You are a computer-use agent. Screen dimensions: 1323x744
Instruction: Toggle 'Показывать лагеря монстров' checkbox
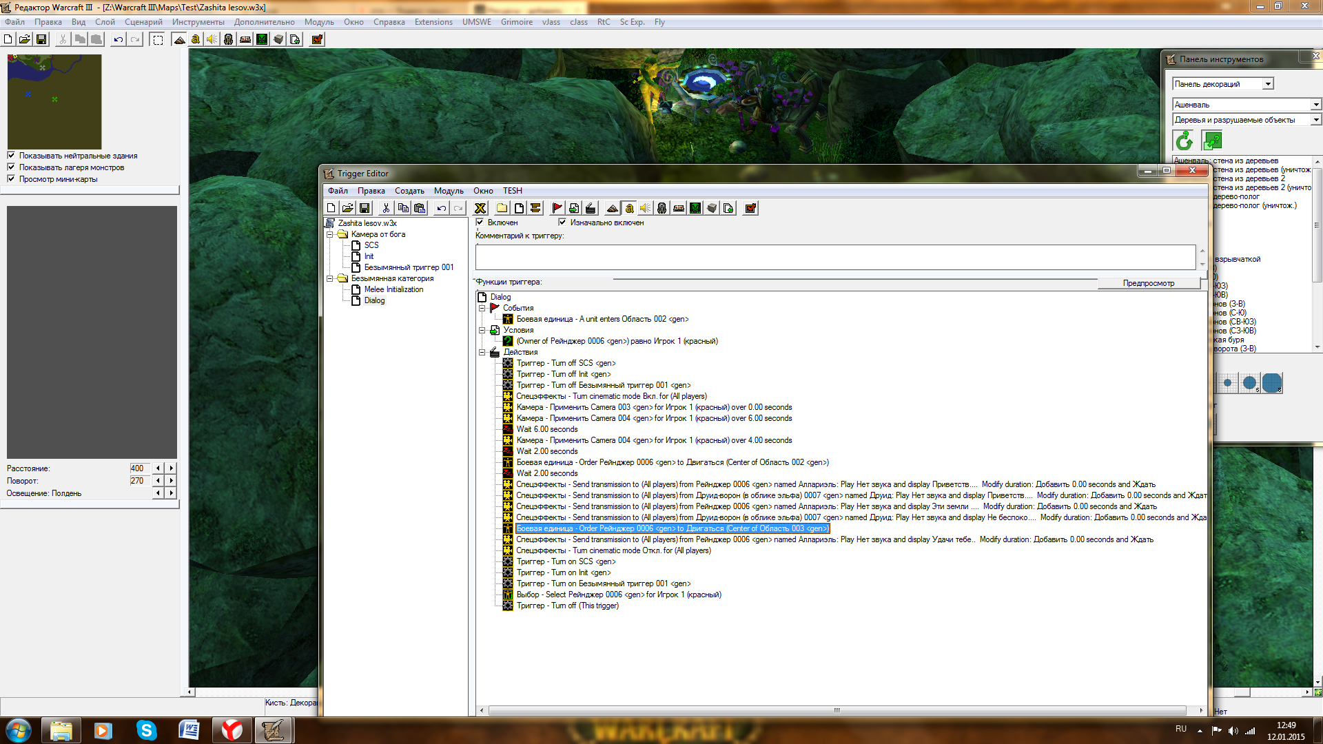point(11,167)
